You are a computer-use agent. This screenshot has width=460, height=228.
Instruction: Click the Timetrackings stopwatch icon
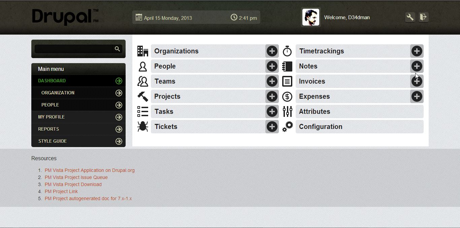(x=287, y=51)
